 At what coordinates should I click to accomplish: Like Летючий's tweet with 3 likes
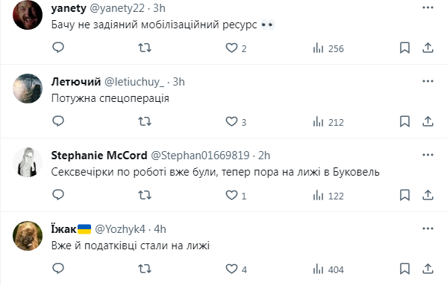pos(236,121)
